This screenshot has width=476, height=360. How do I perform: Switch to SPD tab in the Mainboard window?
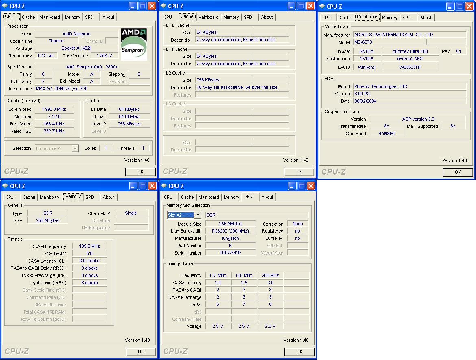(406, 18)
